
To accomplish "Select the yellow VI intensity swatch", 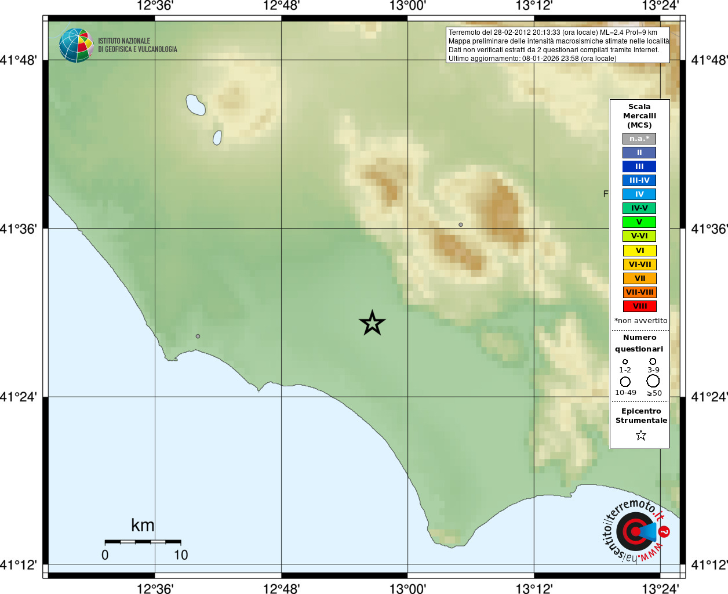I will pyautogui.click(x=639, y=251).
